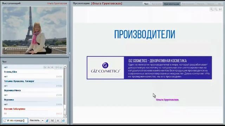Viewport: 225px width, 126px height.
Task: Click the GIZ COSMETICS - ДЕКОРАТИВНАЯ КОСМЕТИКА title
Action: (157, 61)
